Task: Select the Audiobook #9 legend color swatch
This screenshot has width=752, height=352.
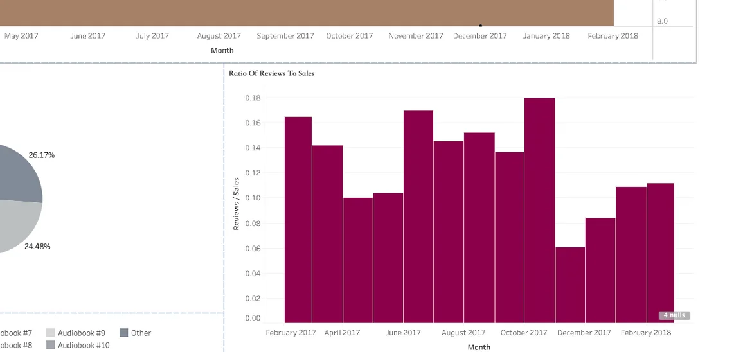Action: click(51, 333)
